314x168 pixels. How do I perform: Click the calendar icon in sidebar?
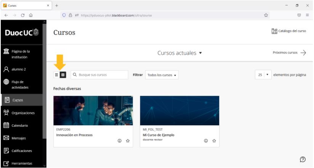[6, 125]
